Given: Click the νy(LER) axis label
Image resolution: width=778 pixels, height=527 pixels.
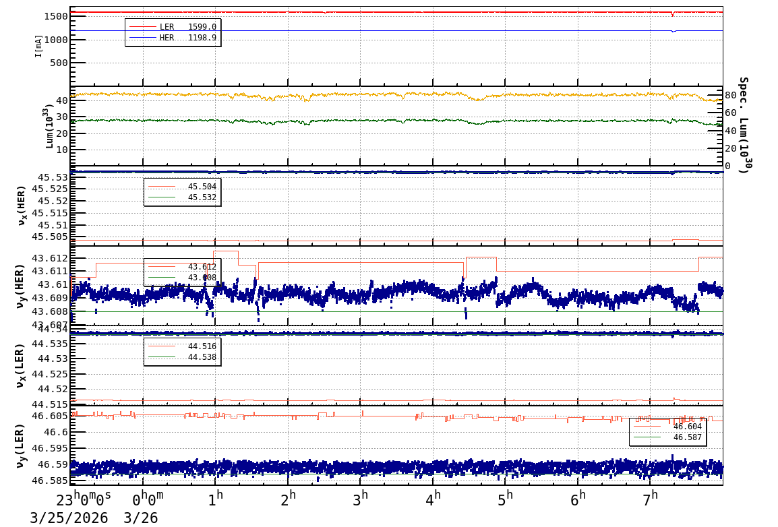Looking at the screenshot, I should click(20, 445).
